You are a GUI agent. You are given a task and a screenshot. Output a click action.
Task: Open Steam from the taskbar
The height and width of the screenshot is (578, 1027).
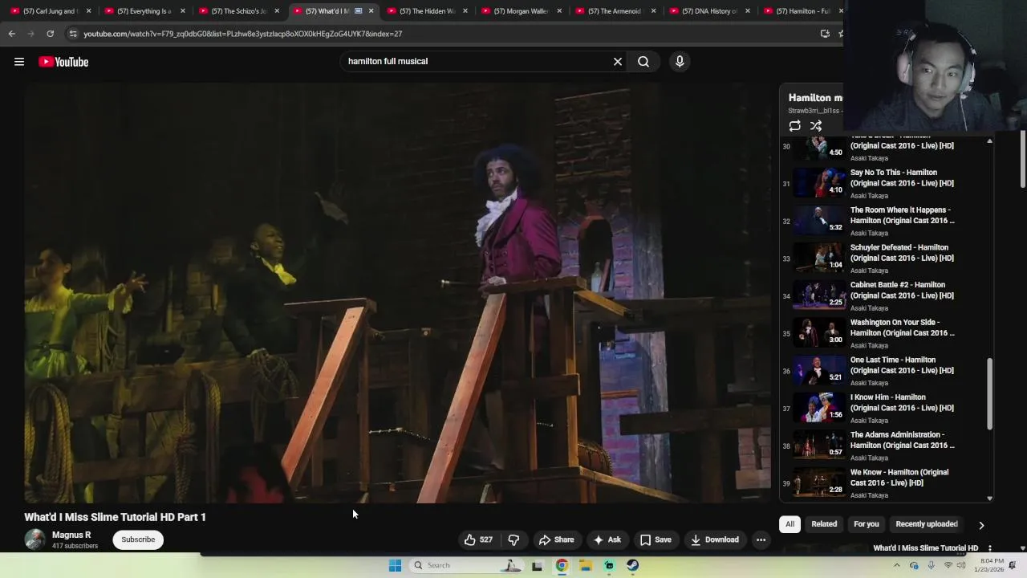(632, 565)
